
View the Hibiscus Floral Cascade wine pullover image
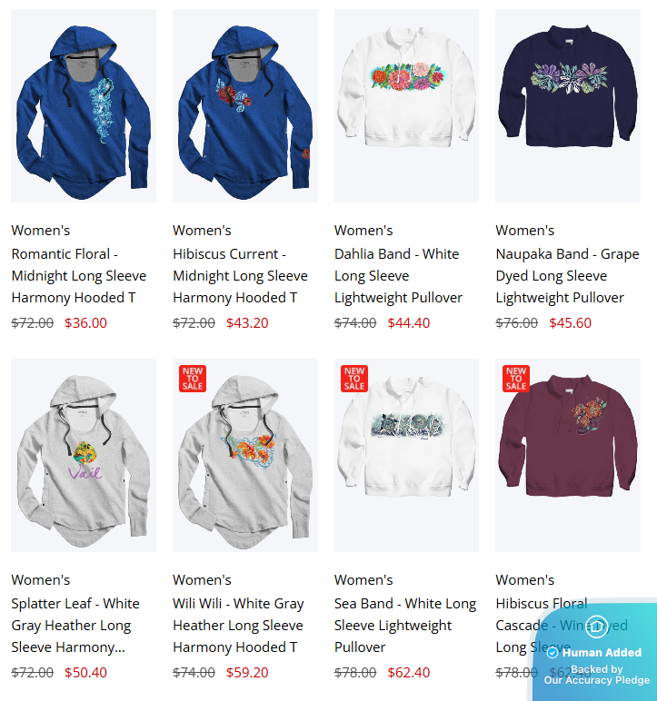pos(568,455)
